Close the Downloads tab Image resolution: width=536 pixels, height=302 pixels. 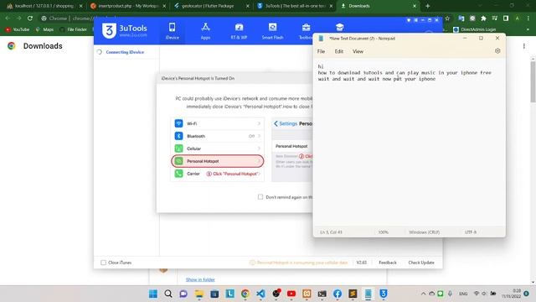click(x=415, y=6)
